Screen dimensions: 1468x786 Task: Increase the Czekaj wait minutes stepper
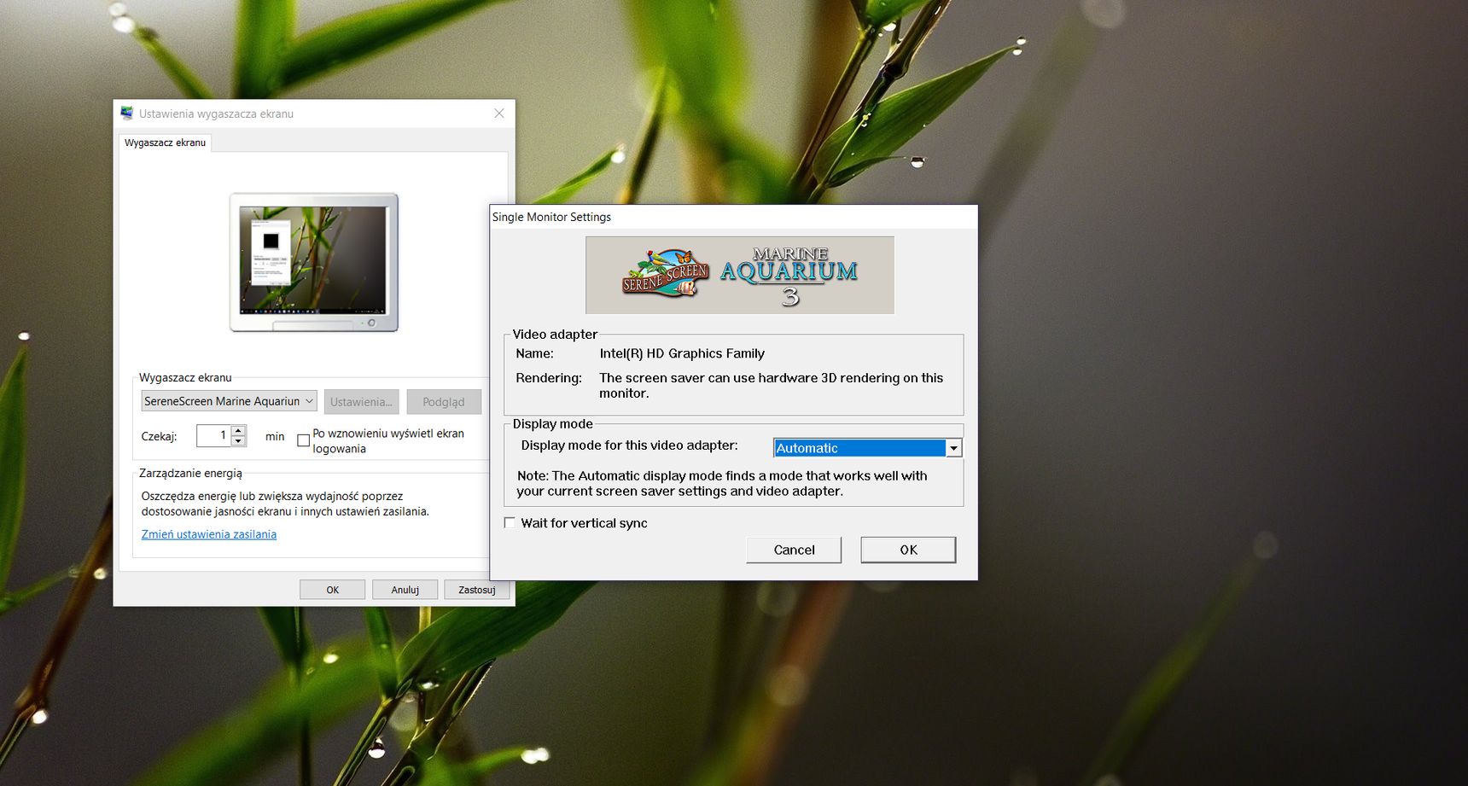(239, 430)
